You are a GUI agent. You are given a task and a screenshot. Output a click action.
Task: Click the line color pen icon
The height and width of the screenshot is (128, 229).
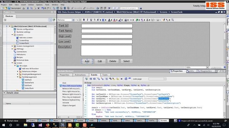[x=120, y=20]
